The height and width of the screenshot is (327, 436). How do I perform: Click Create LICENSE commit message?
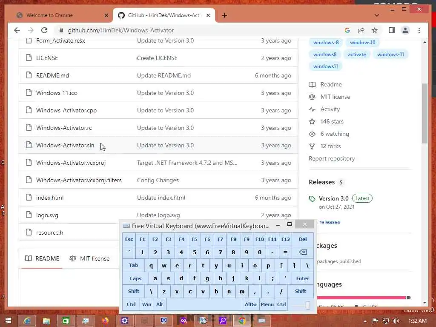coord(157,58)
